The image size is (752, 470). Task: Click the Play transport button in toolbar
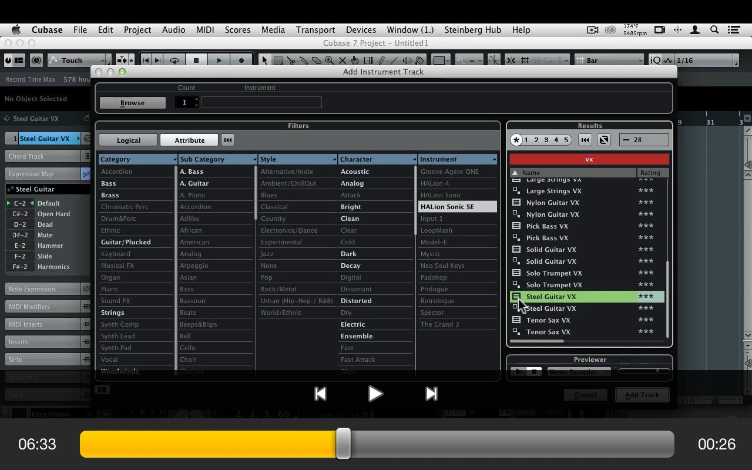coord(219,60)
